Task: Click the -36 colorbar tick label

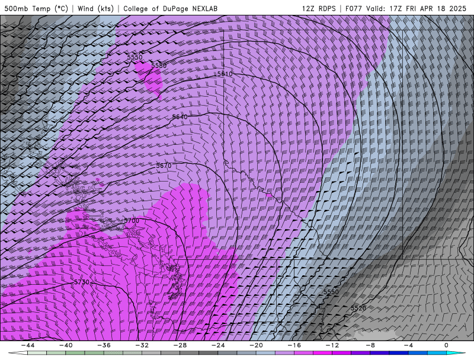Action: (x=104, y=345)
